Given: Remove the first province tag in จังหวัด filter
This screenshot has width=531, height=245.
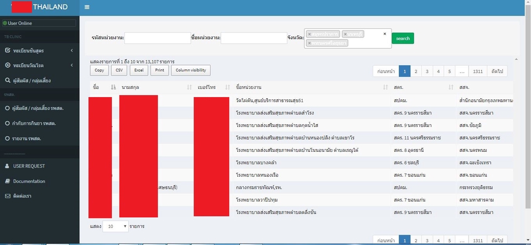Looking at the screenshot, I should point(309,34).
